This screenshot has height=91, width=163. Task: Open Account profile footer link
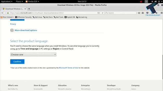(x=38, y=89)
